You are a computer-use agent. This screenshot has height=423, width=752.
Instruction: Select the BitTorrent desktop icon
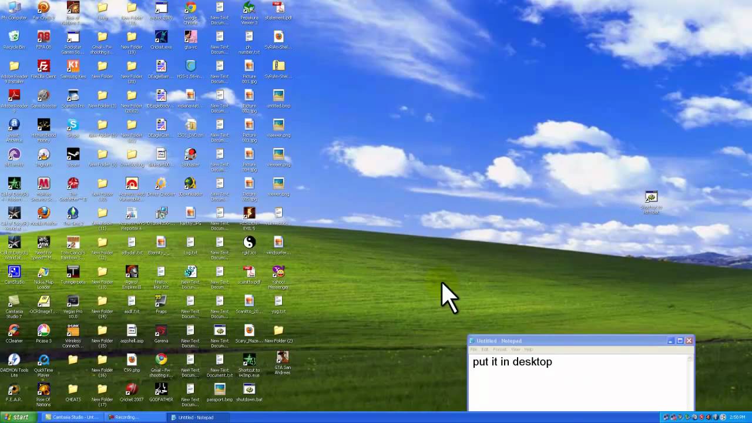(x=14, y=158)
